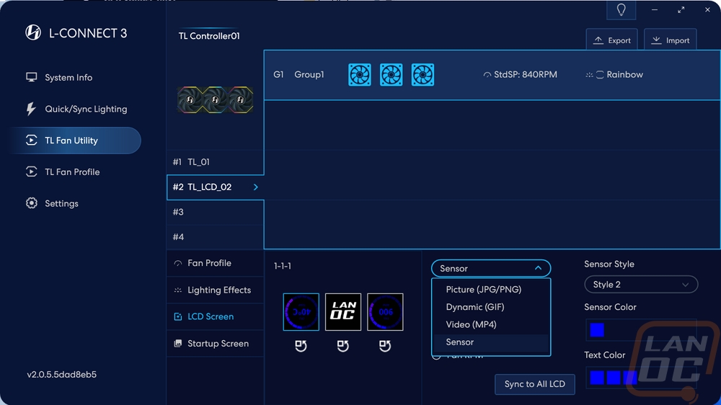
Task: Click System Info monitor icon
Action: point(31,77)
